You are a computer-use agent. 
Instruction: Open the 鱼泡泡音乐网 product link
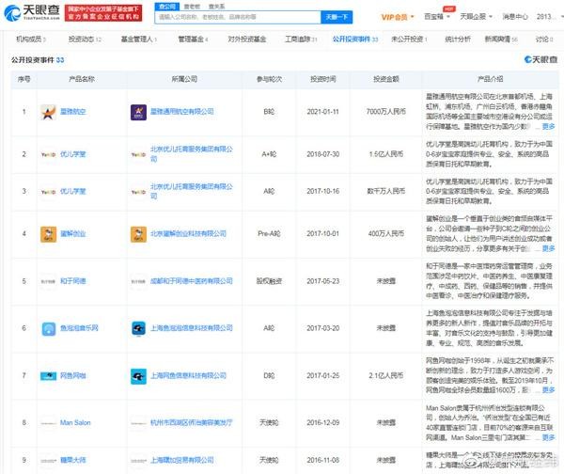79,328
